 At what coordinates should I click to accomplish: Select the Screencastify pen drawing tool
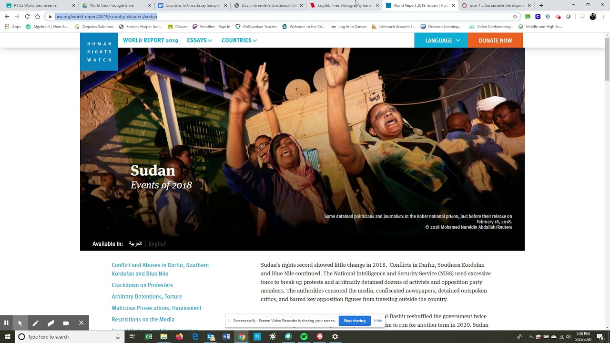[35, 323]
